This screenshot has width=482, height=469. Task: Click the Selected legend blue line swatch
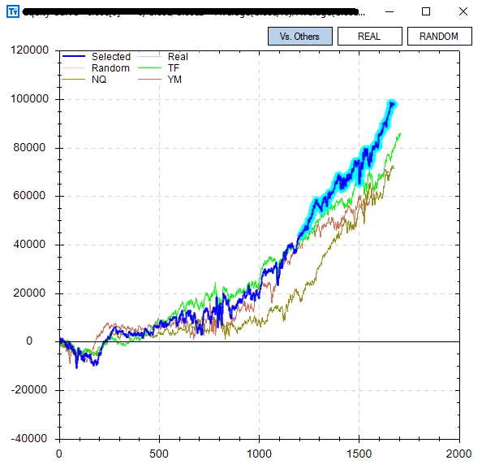[74, 56]
